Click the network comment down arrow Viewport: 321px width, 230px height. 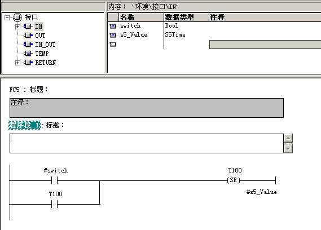[x=288, y=149]
